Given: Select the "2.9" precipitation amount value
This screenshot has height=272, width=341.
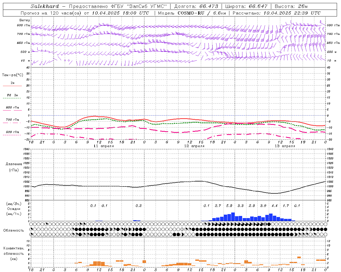Looking at the screenshot, I should (252, 206).
